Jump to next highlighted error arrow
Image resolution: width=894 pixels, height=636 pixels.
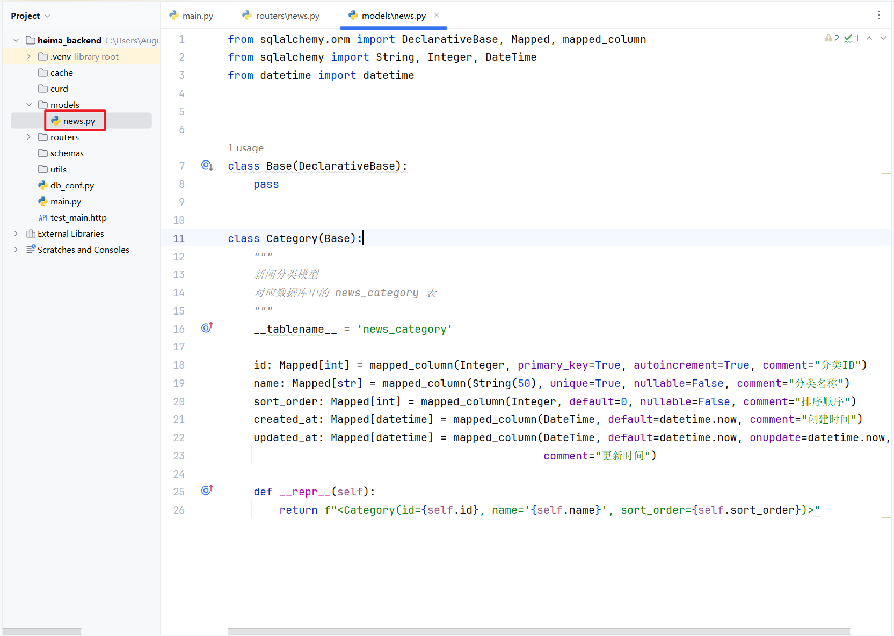[883, 39]
